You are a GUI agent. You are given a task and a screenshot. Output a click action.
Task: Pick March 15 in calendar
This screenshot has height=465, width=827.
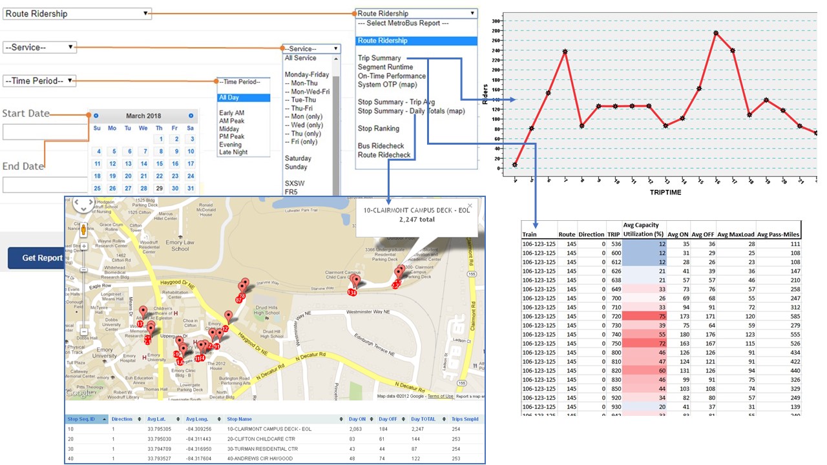[x=159, y=164]
